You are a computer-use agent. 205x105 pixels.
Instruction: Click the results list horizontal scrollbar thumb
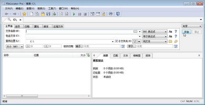click(x=22, y=96)
